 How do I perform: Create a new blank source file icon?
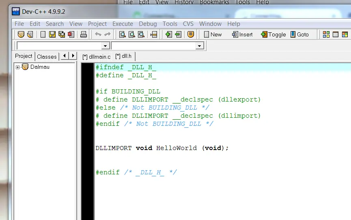pos(43,34)
